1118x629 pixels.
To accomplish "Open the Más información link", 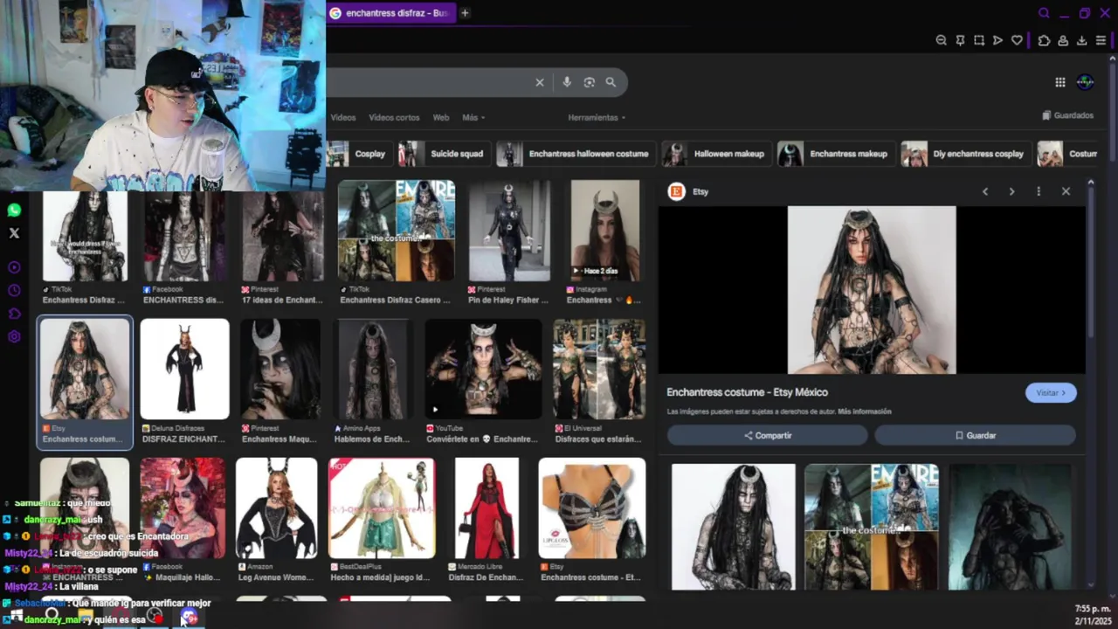I will click(x=865, y=411).
